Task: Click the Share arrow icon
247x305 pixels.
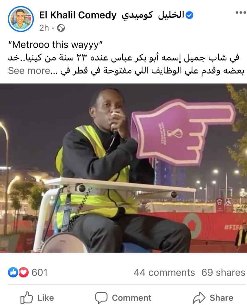Action: coord(199,298)
